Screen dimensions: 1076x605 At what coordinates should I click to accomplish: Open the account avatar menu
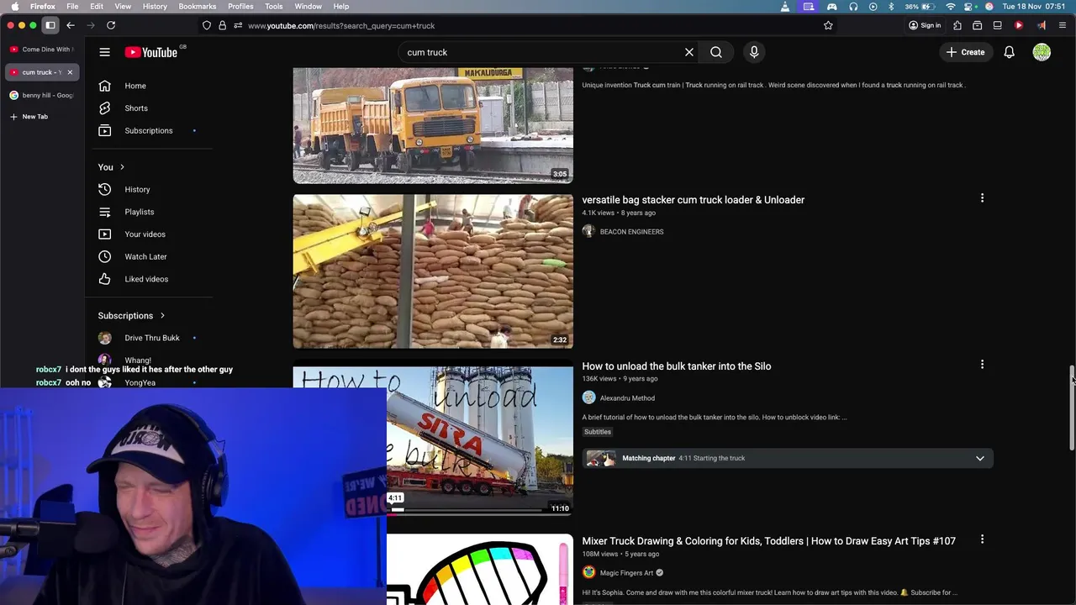click(1042, 52)
